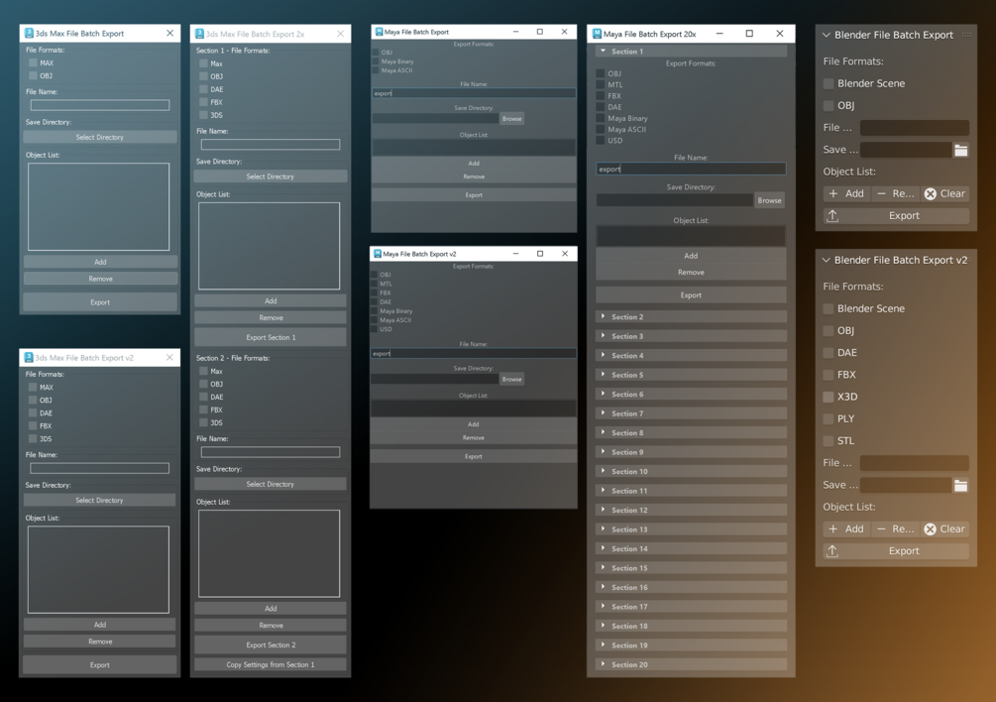
Task: Click the Maya File Batch Export v2 title icon
Action: (378, 254)
